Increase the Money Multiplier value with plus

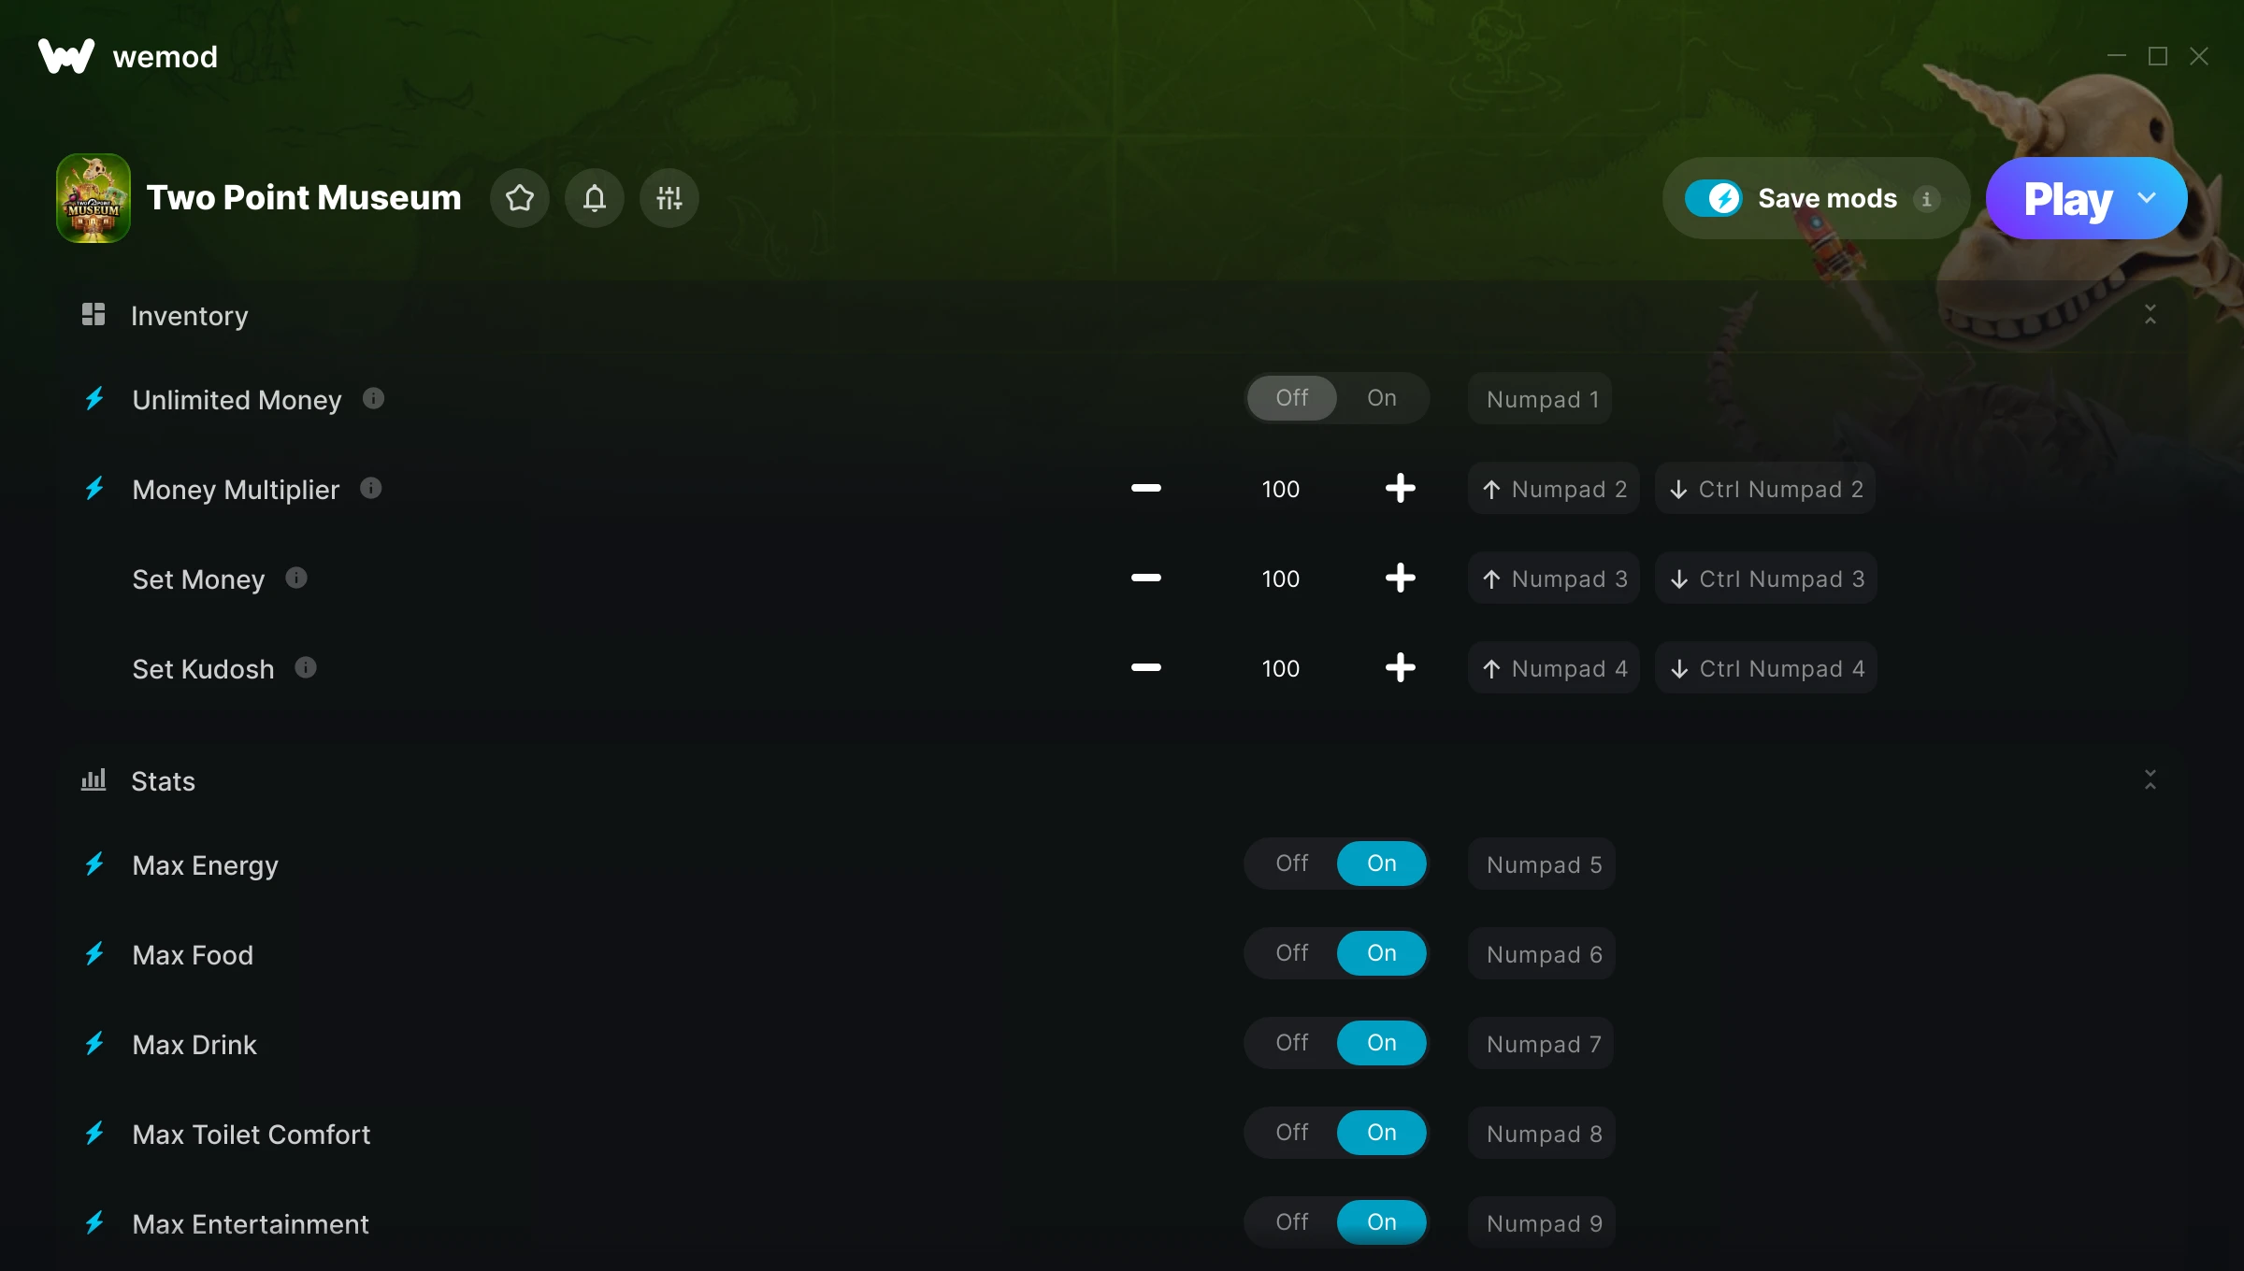click(x=1400, y=489)
